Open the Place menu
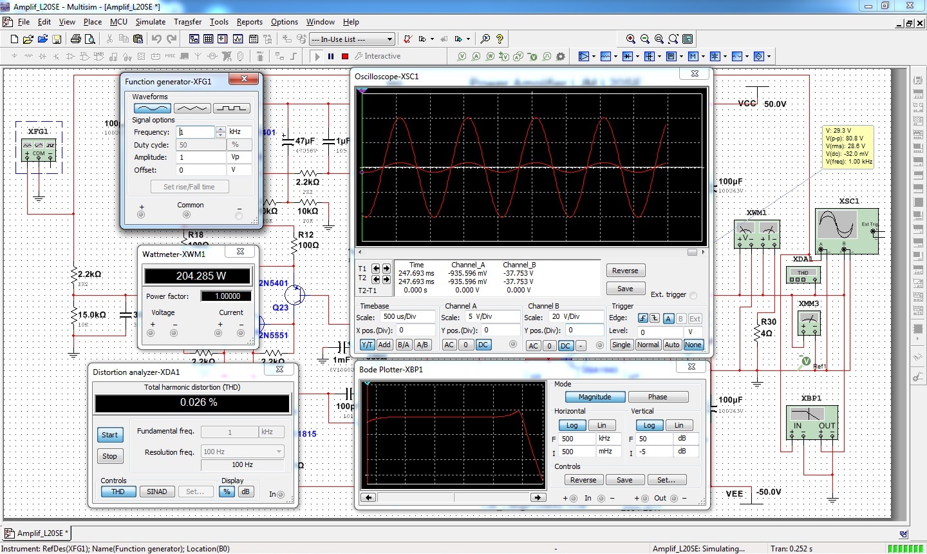 [x=93, y=22]
